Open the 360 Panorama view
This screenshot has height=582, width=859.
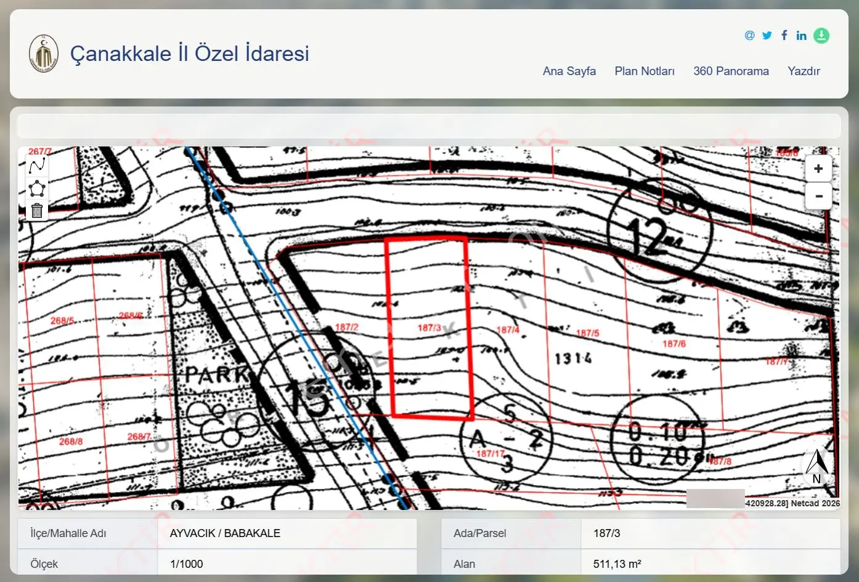[731, 71]
